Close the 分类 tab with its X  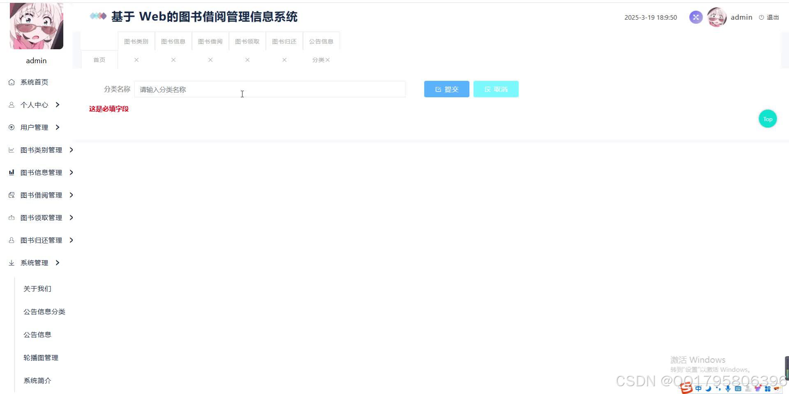(x=328, y=60)
